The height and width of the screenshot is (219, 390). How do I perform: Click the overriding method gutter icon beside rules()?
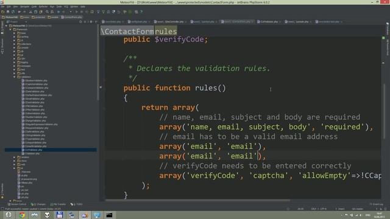(x=101, y=87)
